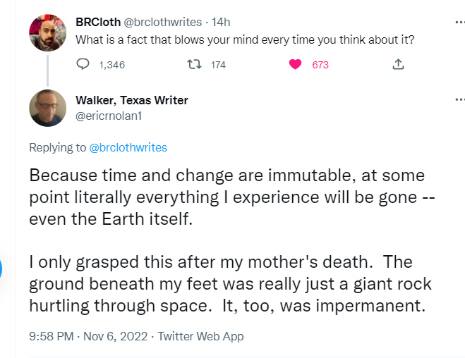The image size is (465, 358).
Task: Click @brclothwrites in Replying to line
Action: pyautogui.click(x=128, y=147)
